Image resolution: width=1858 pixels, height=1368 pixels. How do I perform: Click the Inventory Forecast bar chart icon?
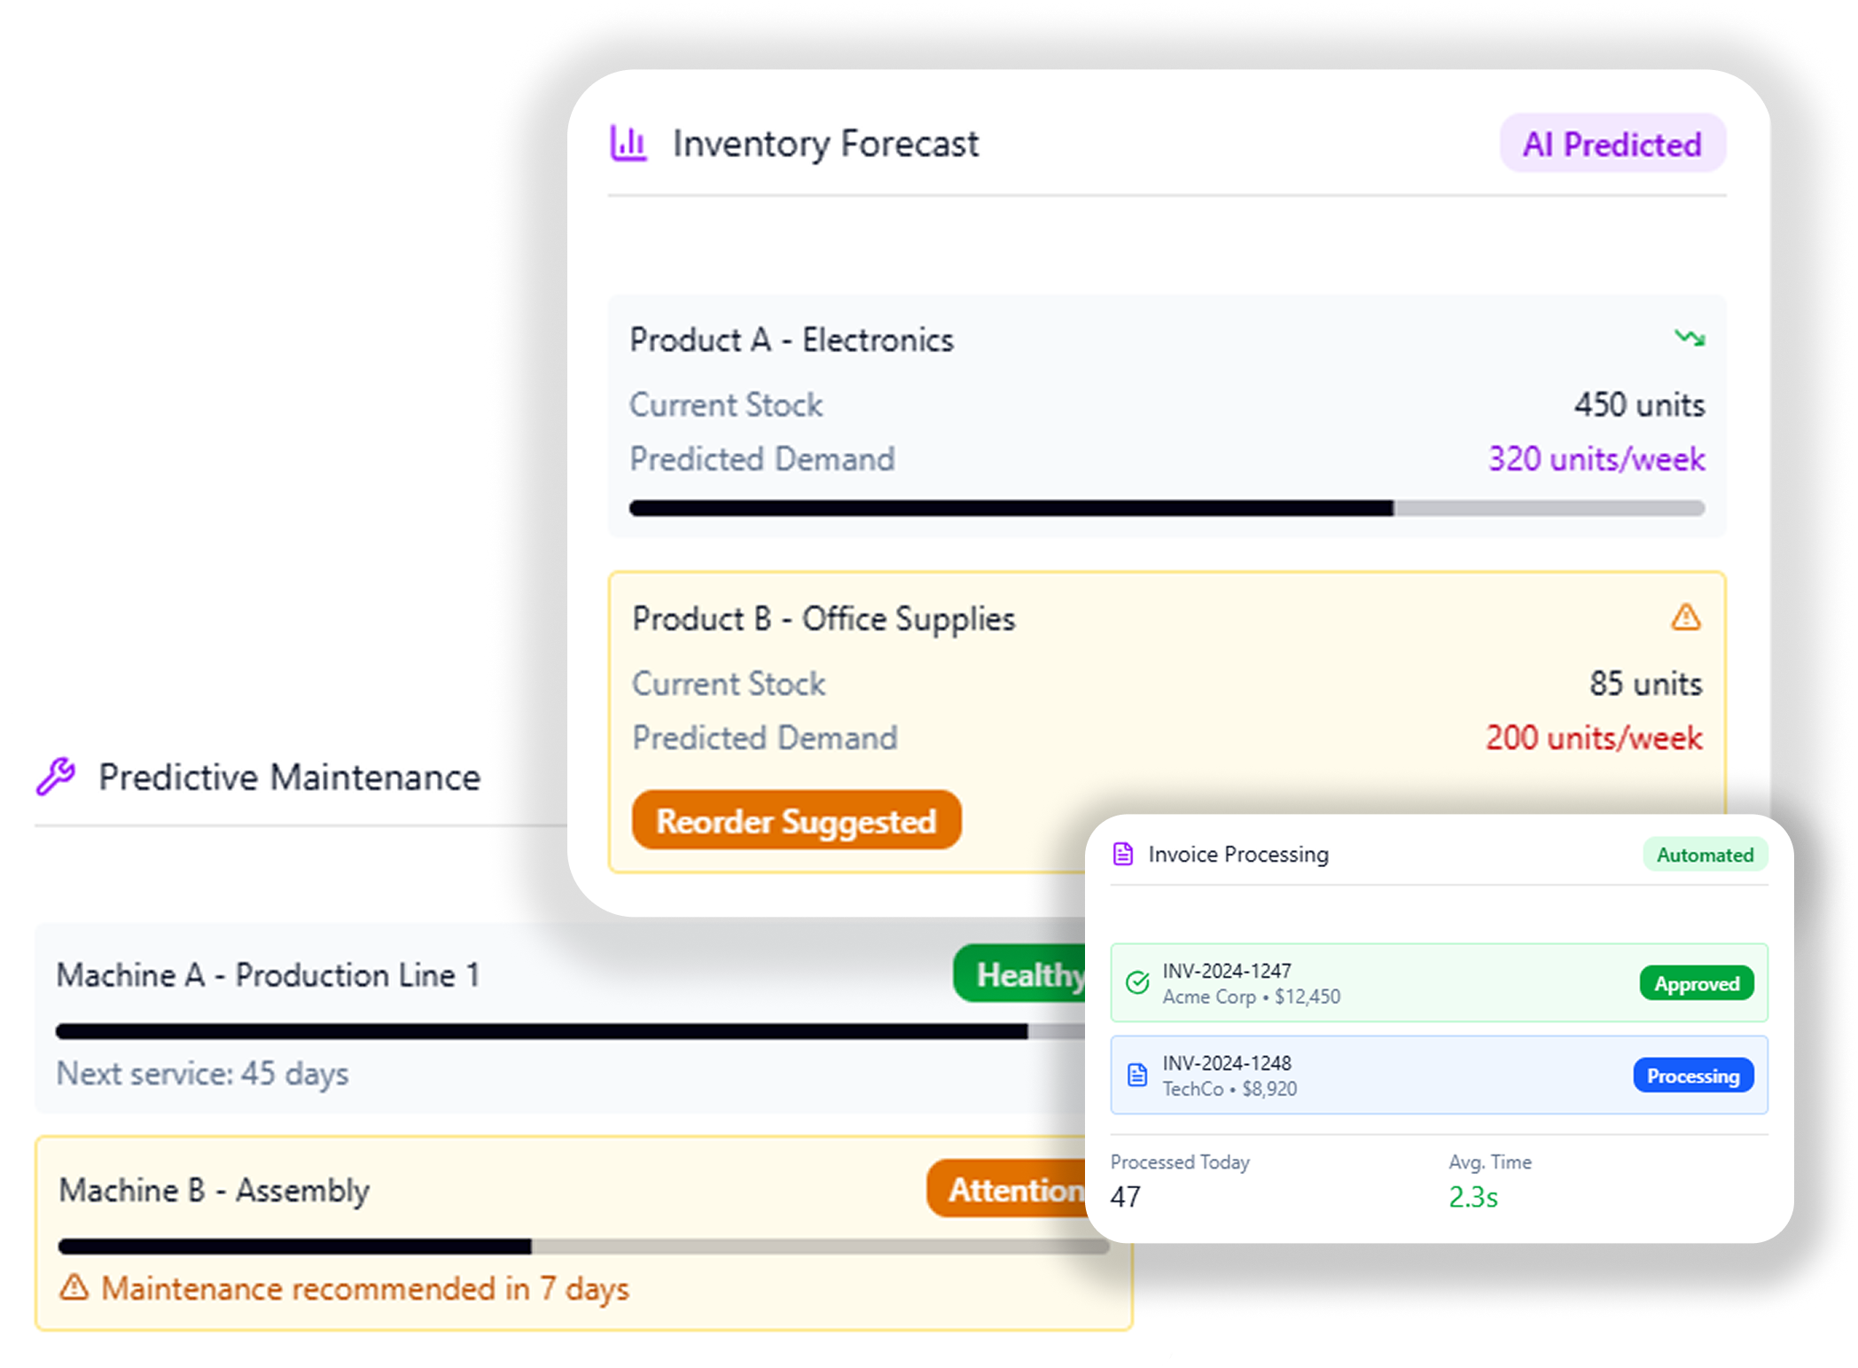coord(629,143)
